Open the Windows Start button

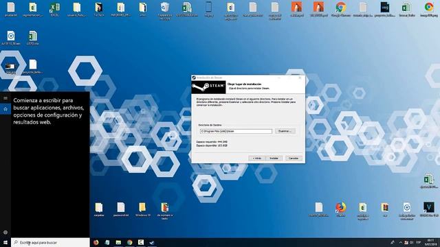(5, 242)
